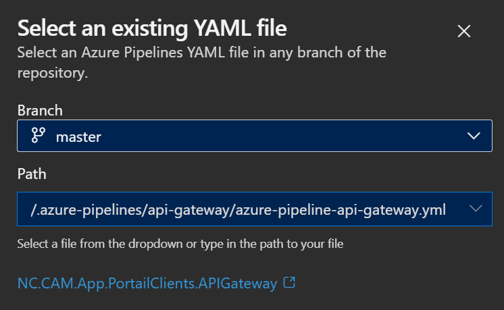The height and width of the screenshot is (310, 504).
Task: Click the "master" branch name text
Action: click(x=78, y=137)
